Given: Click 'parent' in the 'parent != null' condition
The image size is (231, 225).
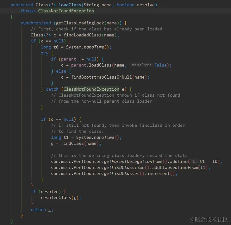Looking at the screenshot, I should pyautogui.click(x=68, y=59).
